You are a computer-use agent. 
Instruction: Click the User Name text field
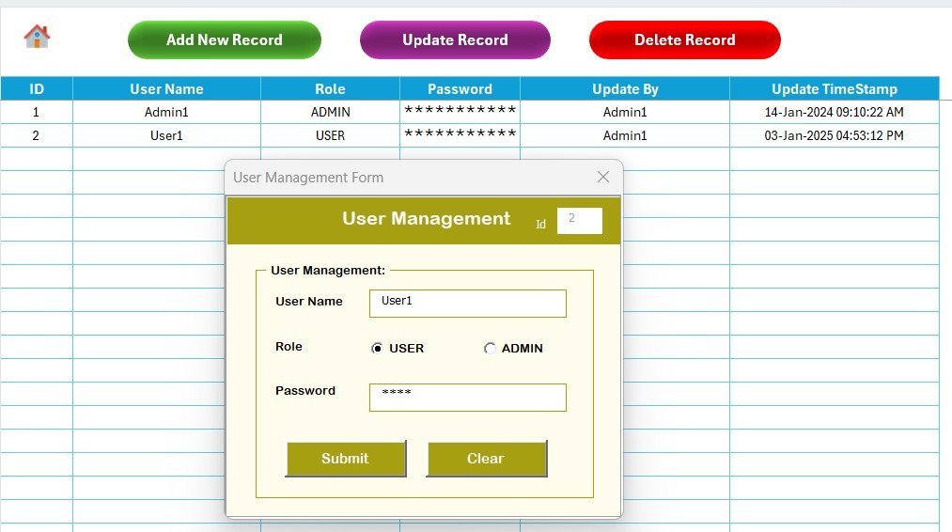[x=467, y=303]
